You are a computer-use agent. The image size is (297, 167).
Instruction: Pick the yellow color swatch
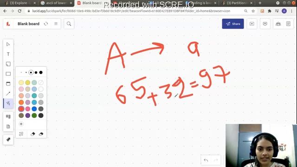(x=28, y=83)
